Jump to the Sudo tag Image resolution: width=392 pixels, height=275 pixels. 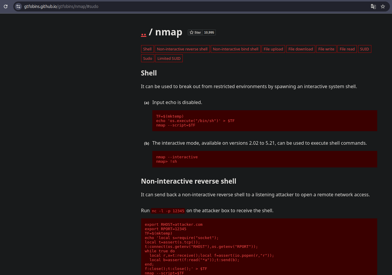pos(148,58)
